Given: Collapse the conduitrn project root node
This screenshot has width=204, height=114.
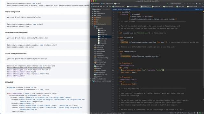Looking at the screenshot, I should tap(91, 9).
